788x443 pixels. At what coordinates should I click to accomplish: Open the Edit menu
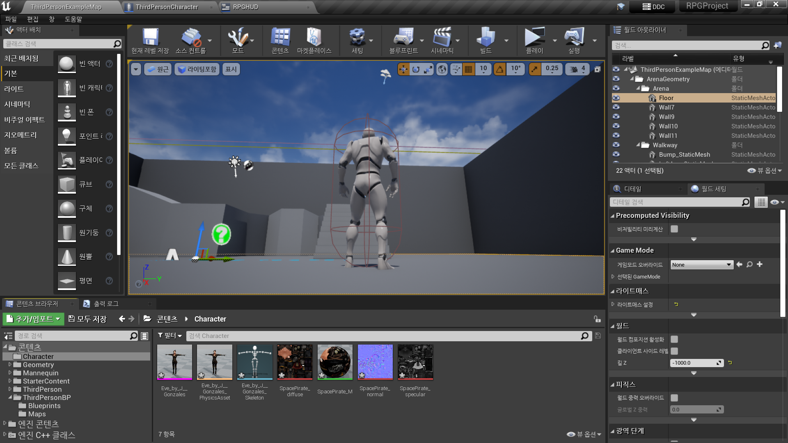pos(32,19)
